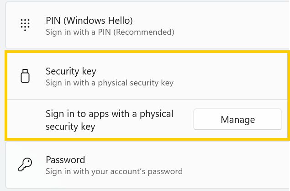Collapse the Security key section
Viewport: 290px width, 191px height.
point(146,76)
